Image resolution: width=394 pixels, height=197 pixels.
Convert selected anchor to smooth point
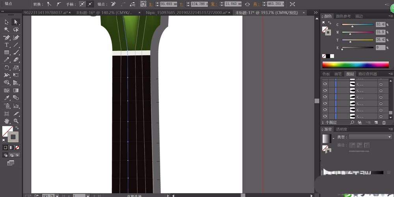click(x=59, y=4)
